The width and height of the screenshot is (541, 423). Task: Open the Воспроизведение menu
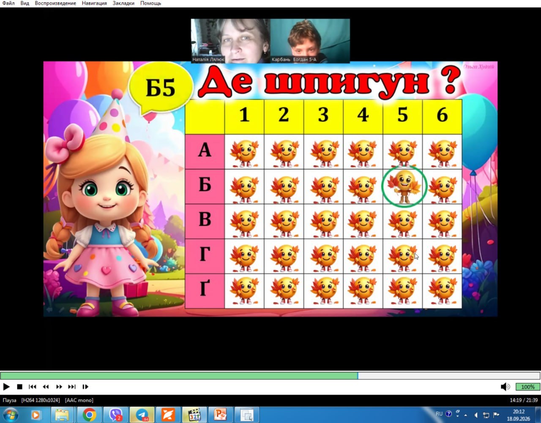point(55,3)
